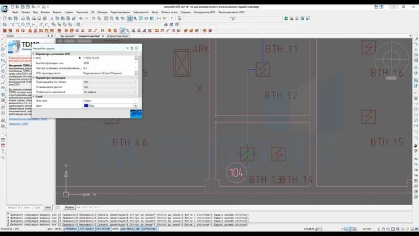This screenshot has width=419, height=236.
Task: Open the Черчение menu
Action: pyautogui.click(x=82, y=12)
